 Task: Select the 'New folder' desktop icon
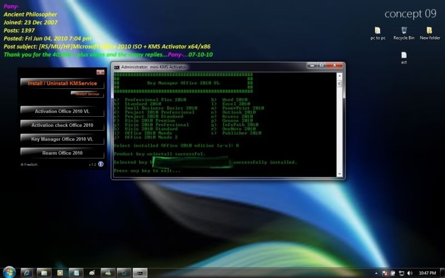pos(429,33)
